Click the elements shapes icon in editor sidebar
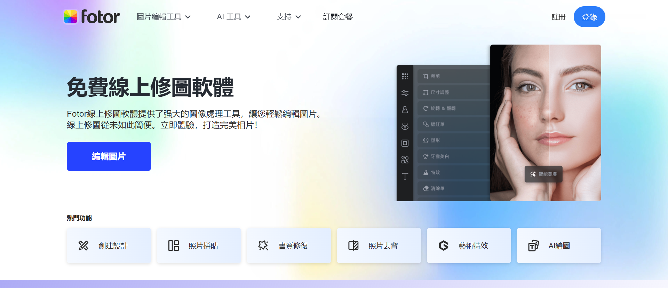 pyautogui.click(x=405, y=160)
